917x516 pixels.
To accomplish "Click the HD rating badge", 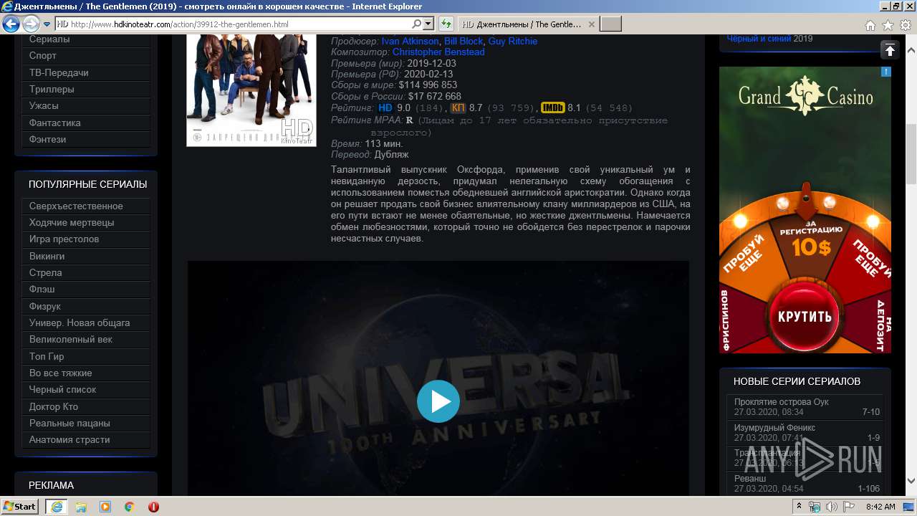I will click(x=385, y=107).
